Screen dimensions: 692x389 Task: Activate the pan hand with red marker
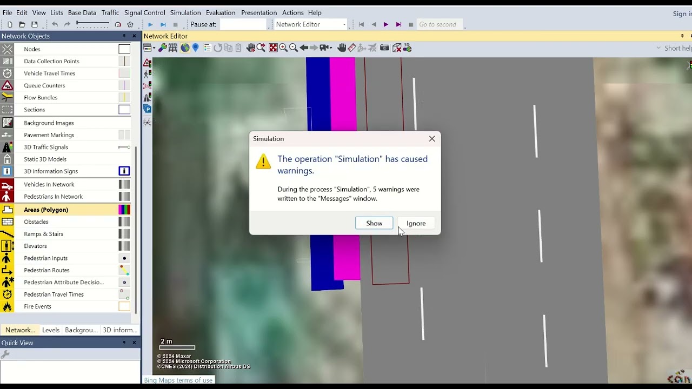pos(251,48)
